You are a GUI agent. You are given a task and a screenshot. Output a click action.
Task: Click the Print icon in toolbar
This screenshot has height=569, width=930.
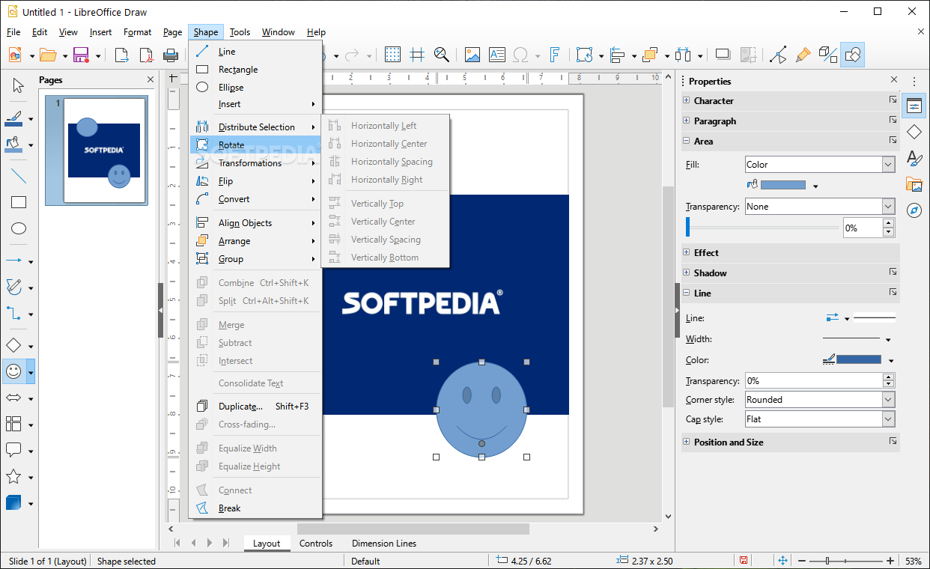coord(171,55)
